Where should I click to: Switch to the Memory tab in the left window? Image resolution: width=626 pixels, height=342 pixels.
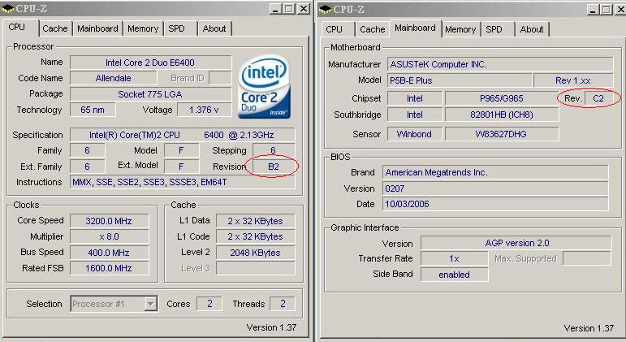coord(143,28)
